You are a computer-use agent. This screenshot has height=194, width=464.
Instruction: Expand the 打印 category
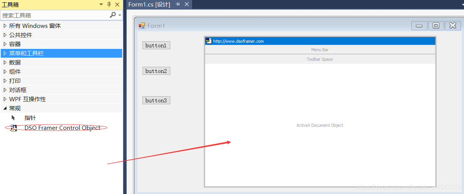[x=5, y=81]
